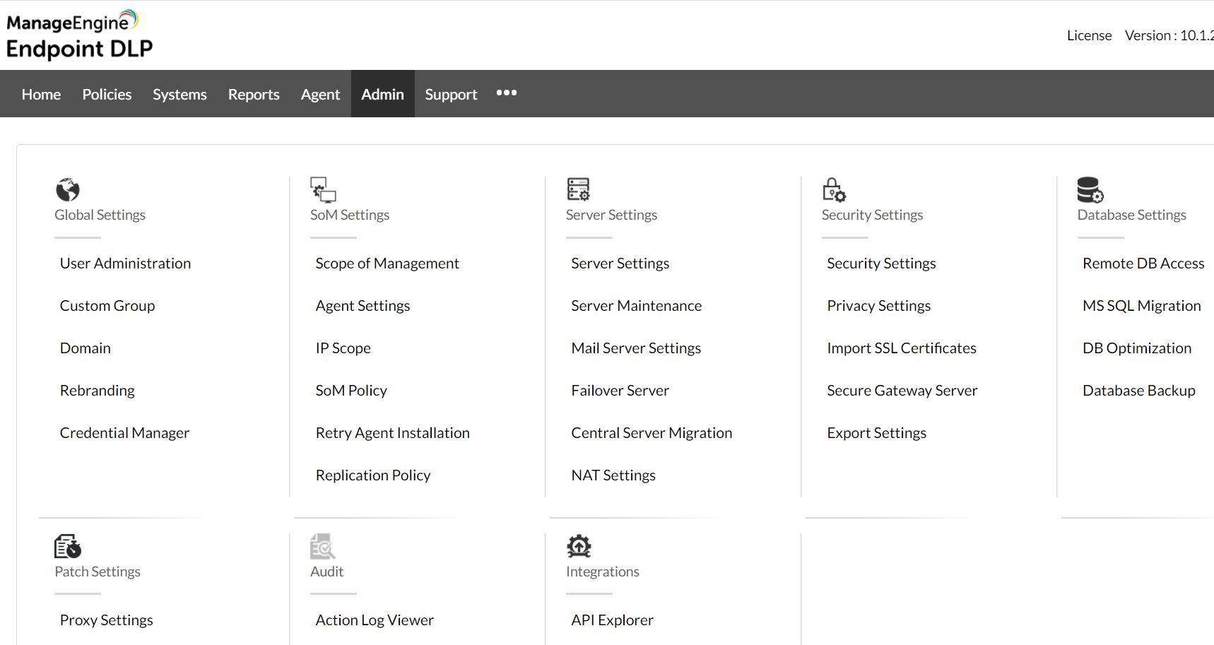Screen dimensions: 1214x645
Task: Click the Integrations gear icon
Action: coord(579,546)
